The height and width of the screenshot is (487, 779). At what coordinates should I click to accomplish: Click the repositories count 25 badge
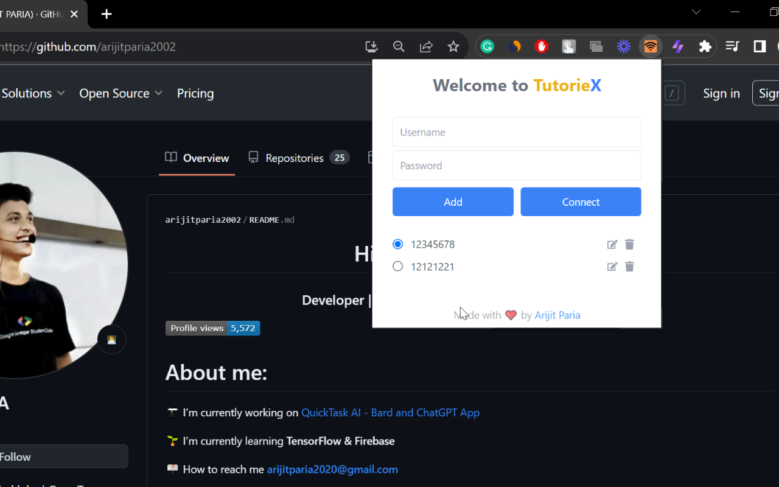[x=340, y=158]
